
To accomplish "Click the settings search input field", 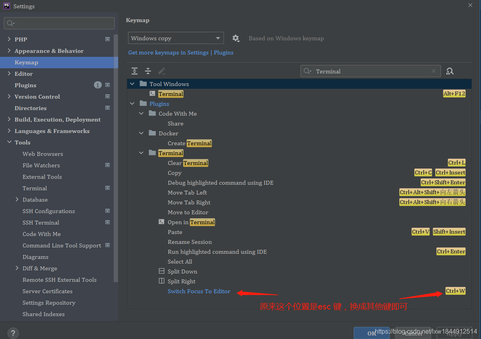I will (x=58, y=23).
